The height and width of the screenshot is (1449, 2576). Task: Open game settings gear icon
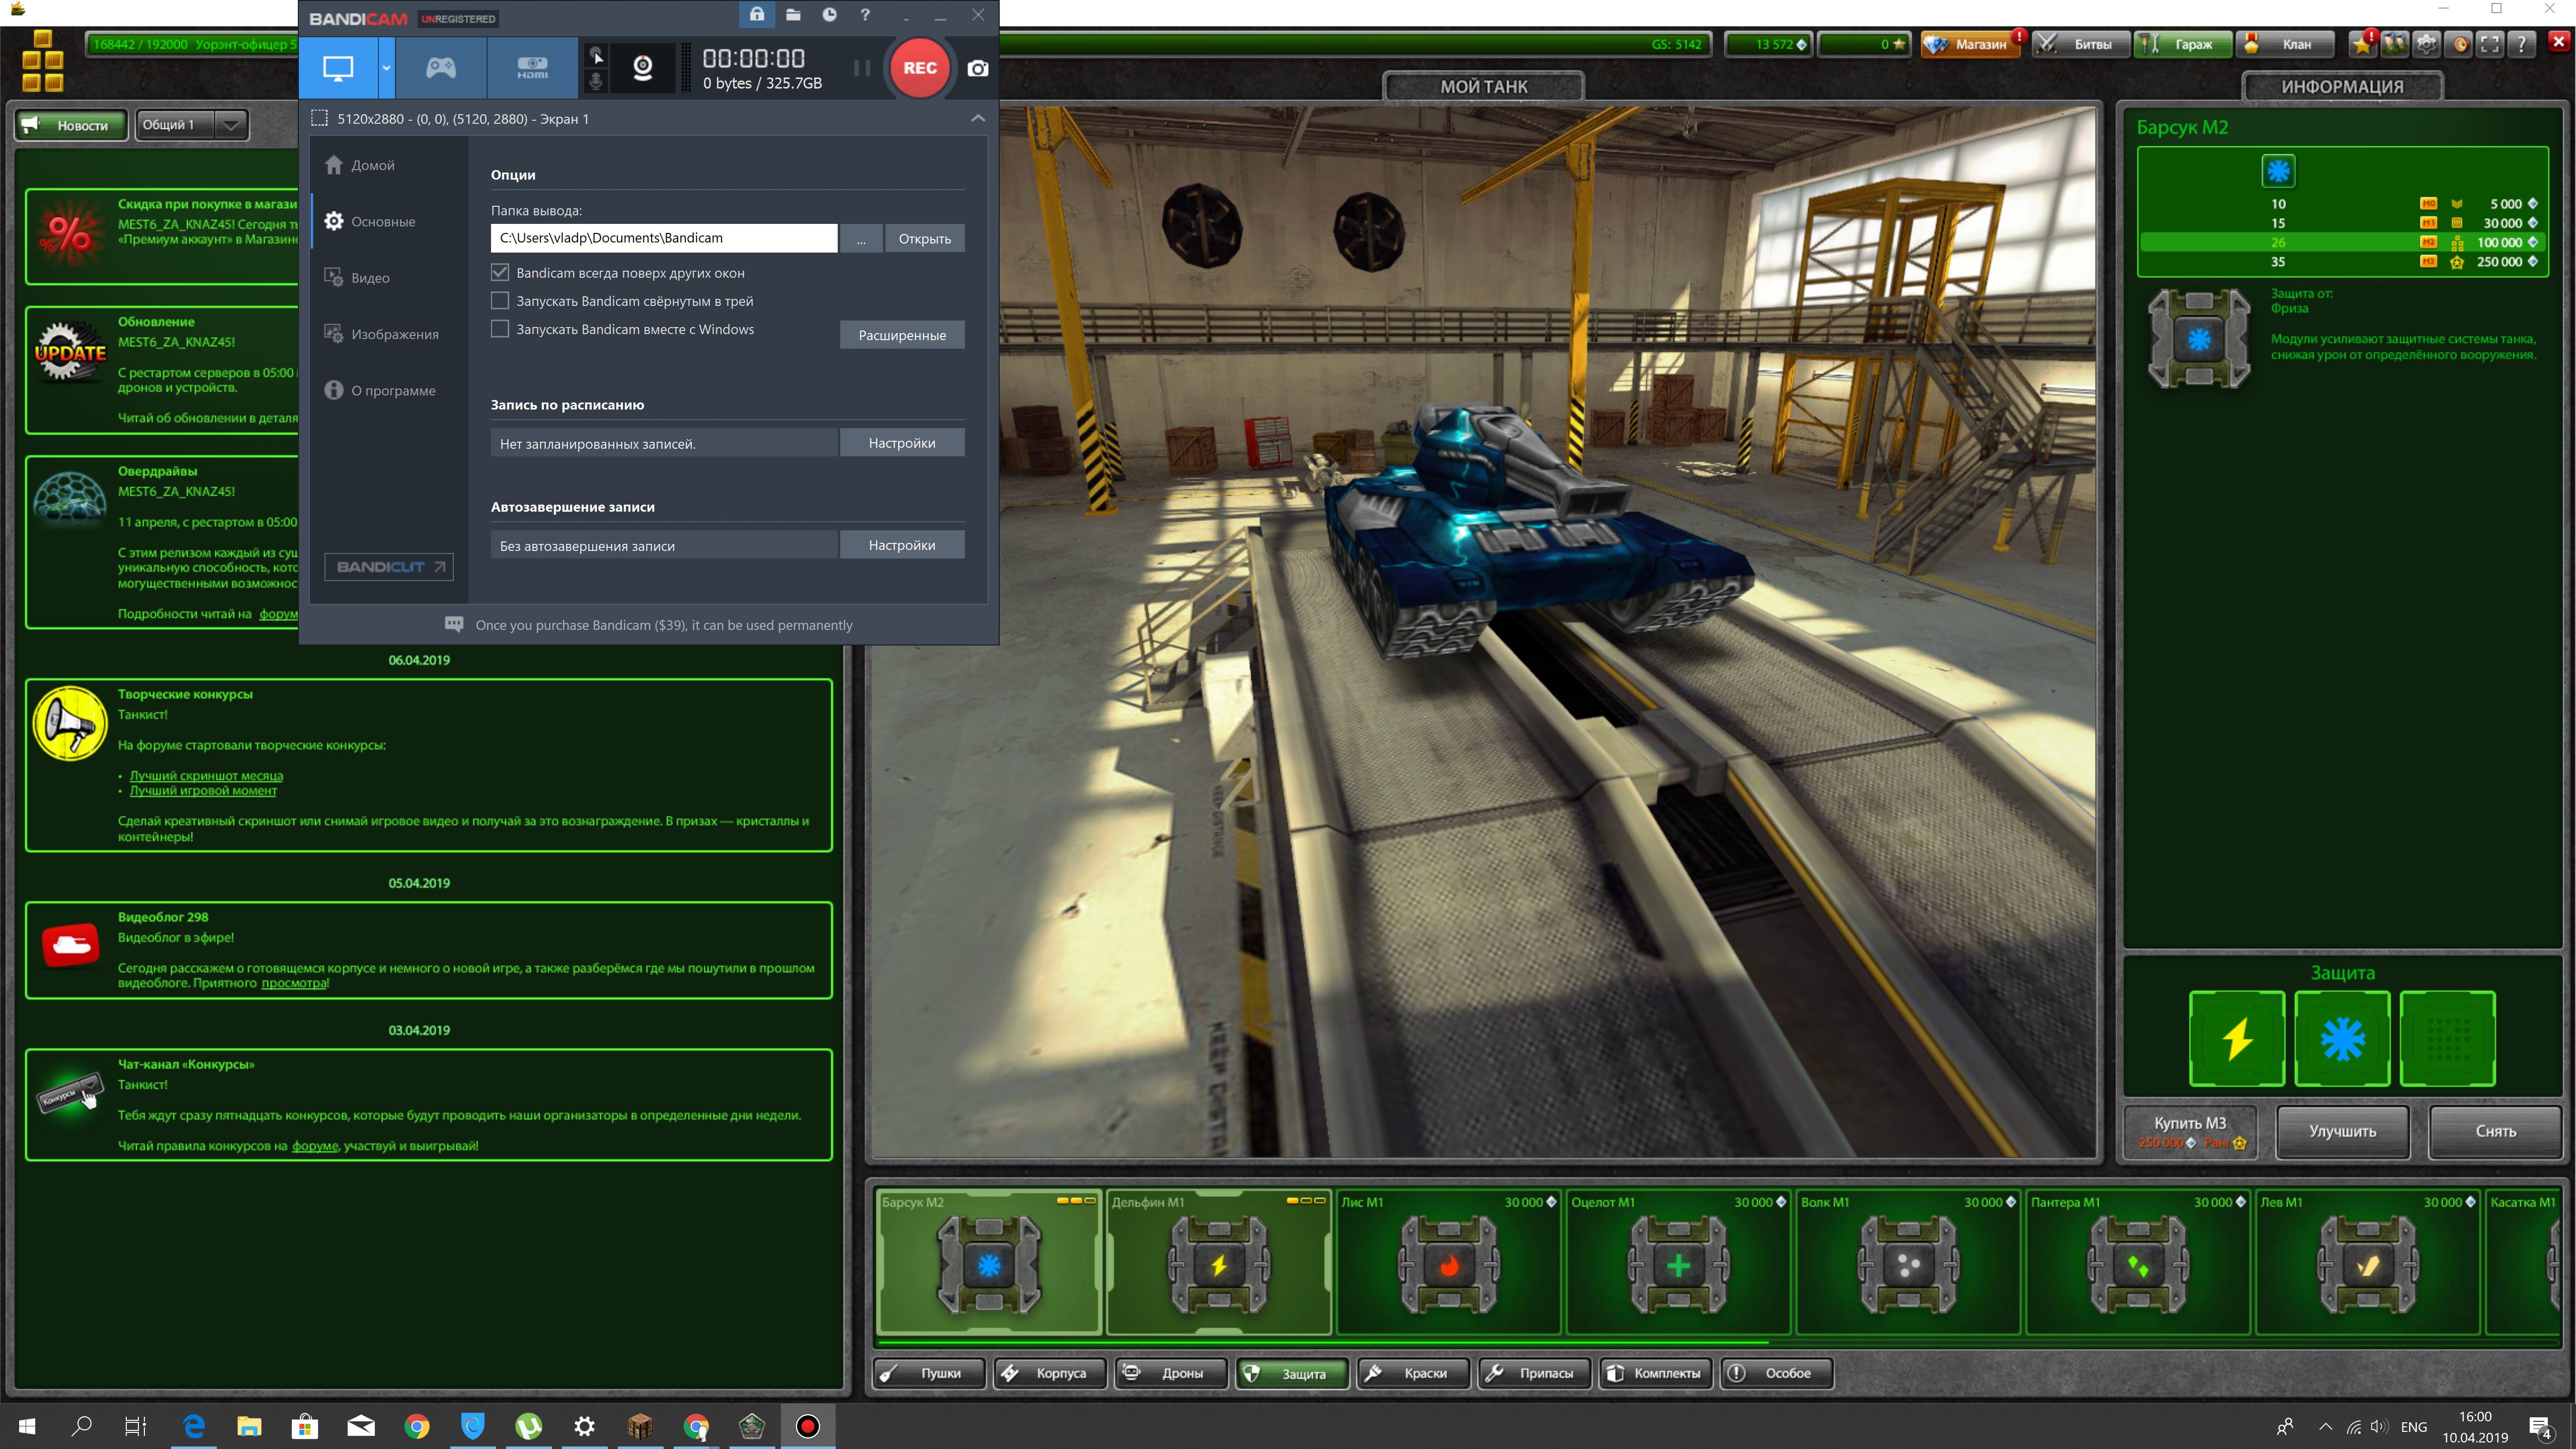point(2427,44)
